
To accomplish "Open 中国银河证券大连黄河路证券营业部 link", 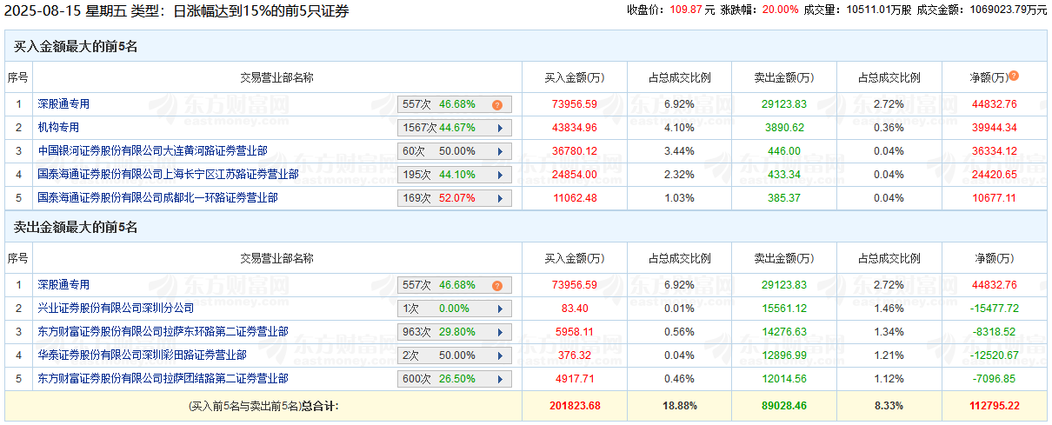I will pos(152,151).
